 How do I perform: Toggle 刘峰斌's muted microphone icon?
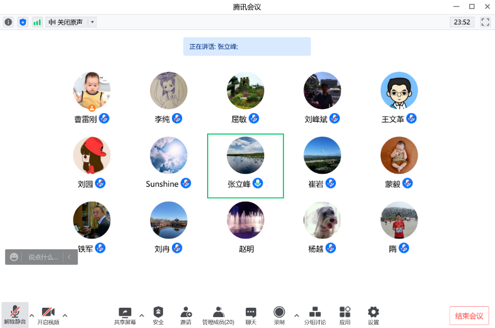pyautogui.click(x=334, y=118)
